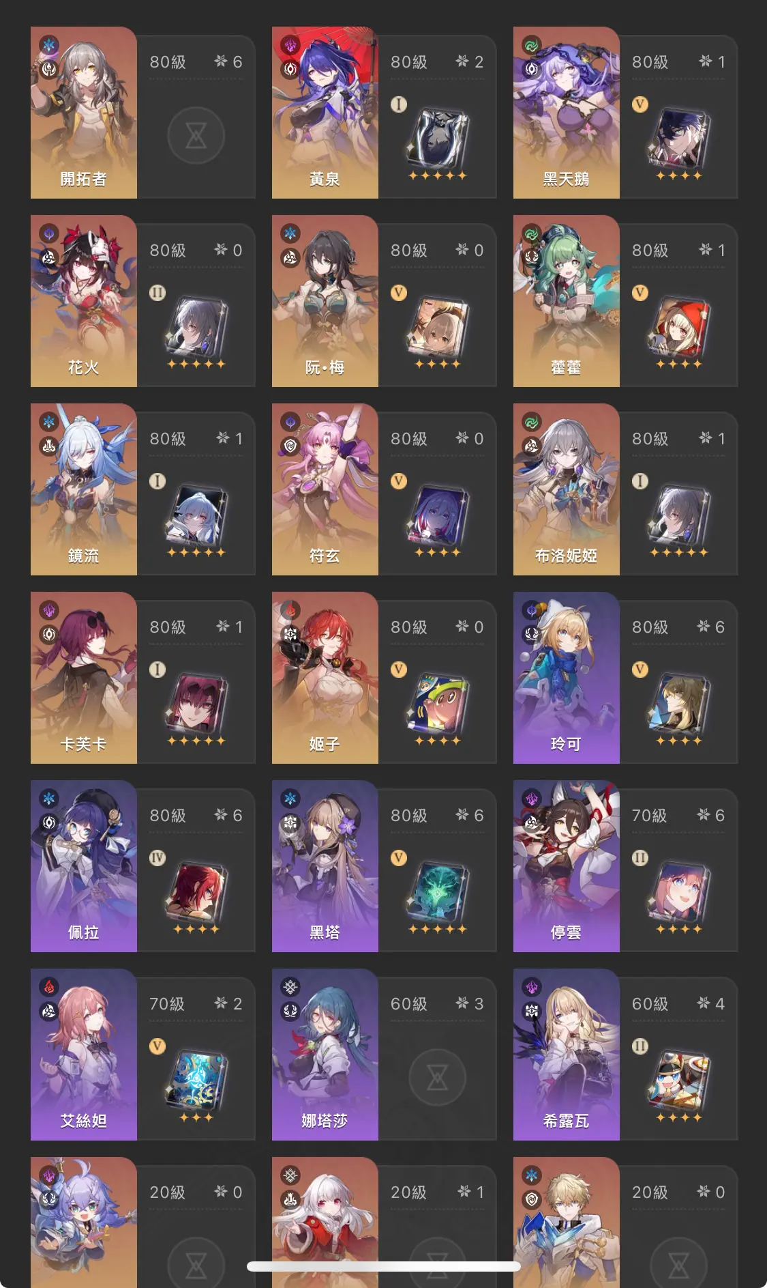Tap 娜塔莎's empty light cone slot

tap(437, 1078)
